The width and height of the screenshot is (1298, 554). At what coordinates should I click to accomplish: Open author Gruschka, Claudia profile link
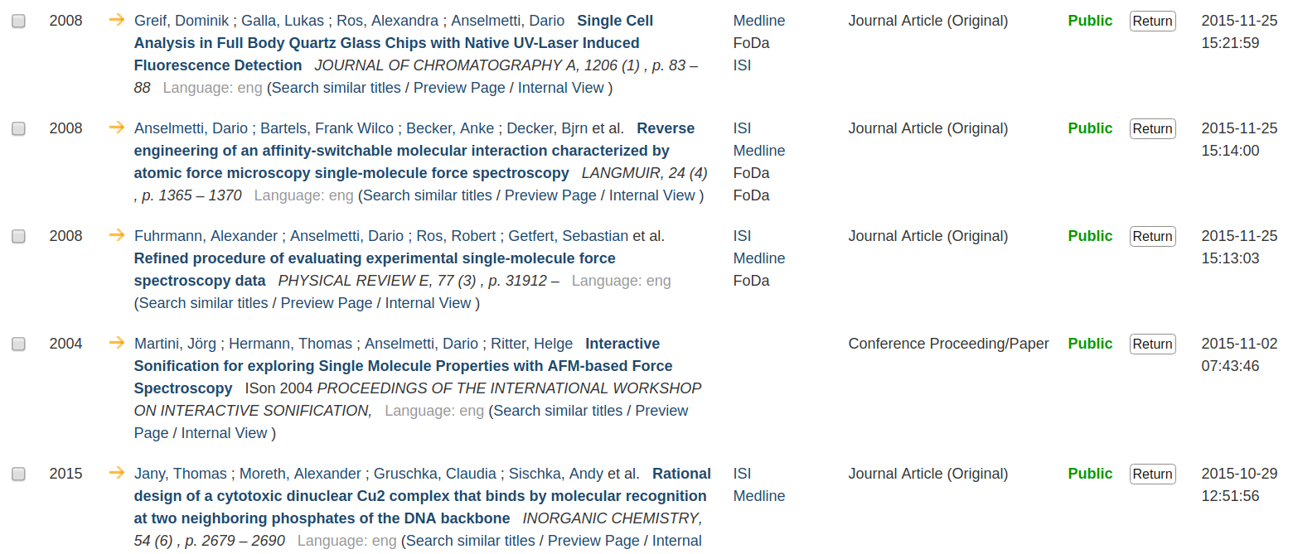(x=435, y=474)
